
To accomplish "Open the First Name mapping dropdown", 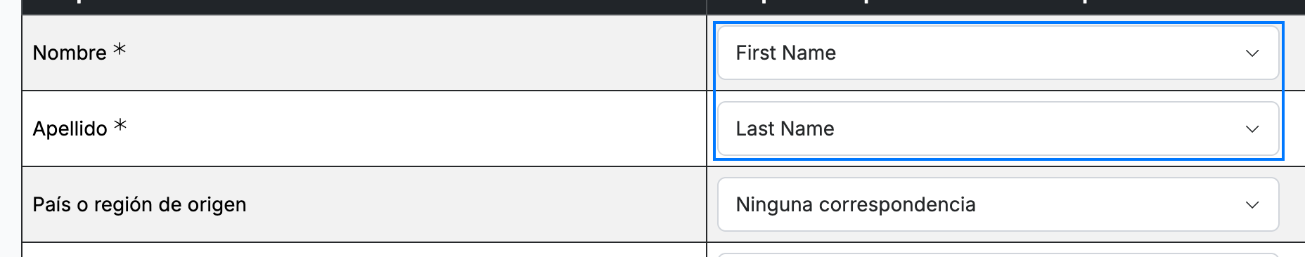I will click(x=998, y=53).
